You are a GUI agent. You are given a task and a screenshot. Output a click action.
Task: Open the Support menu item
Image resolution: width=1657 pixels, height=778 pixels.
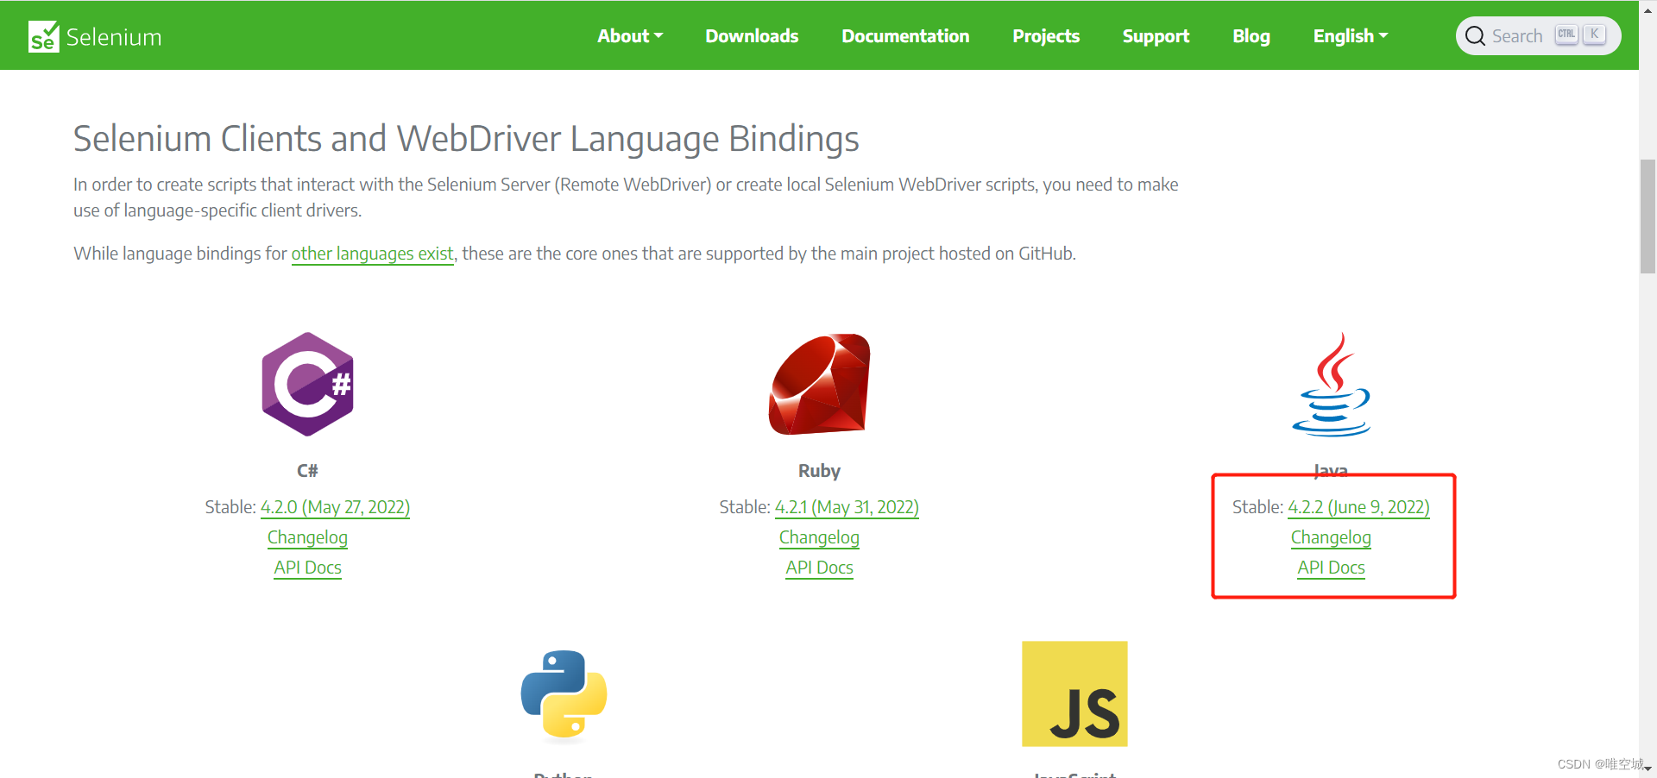[x=1156, y=36]
